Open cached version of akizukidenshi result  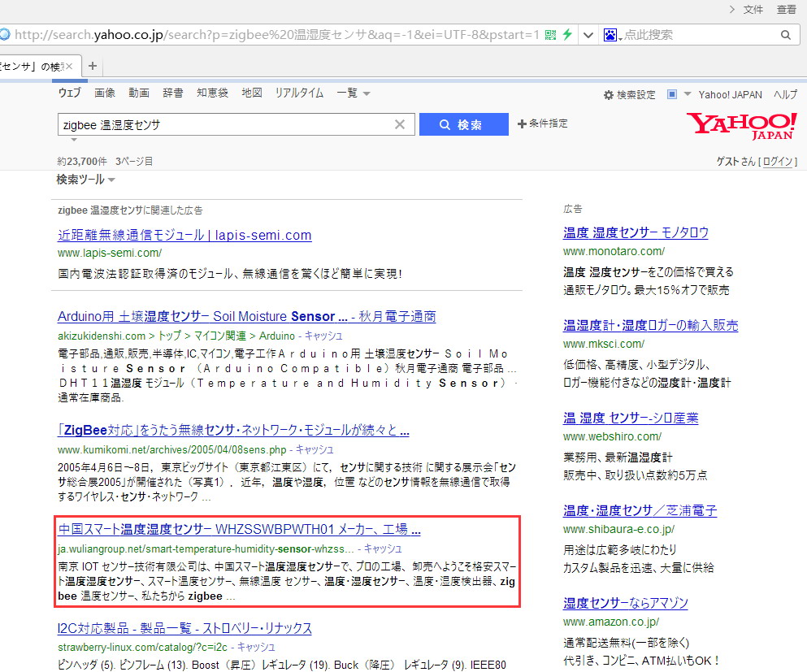[x=323, y=336]
